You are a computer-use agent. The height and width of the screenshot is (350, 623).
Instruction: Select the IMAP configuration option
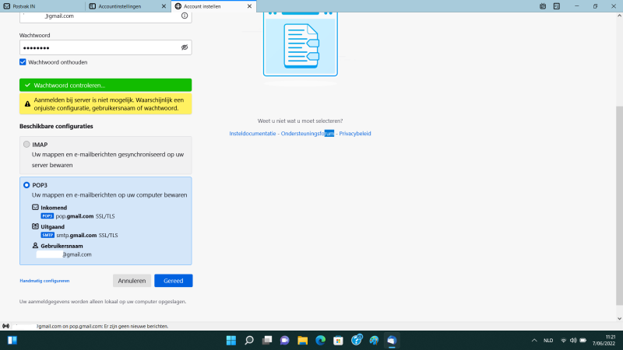pyautogui.click(x=26, y=145)
